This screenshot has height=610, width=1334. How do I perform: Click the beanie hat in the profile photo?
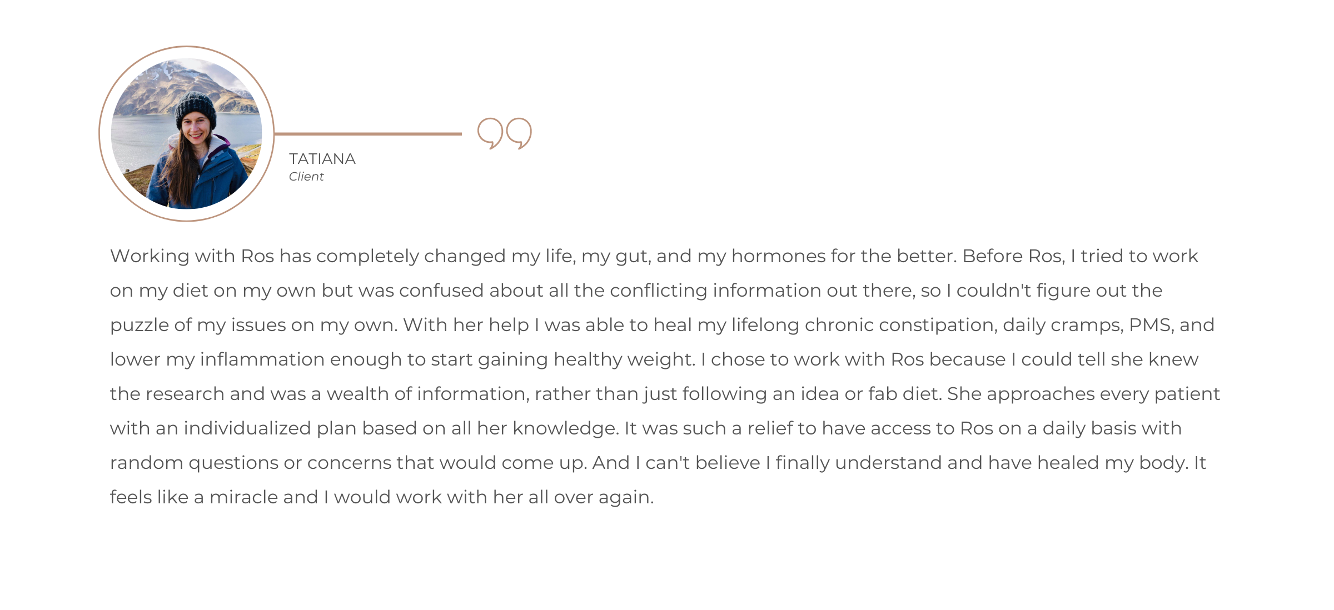tap(196, 109)
